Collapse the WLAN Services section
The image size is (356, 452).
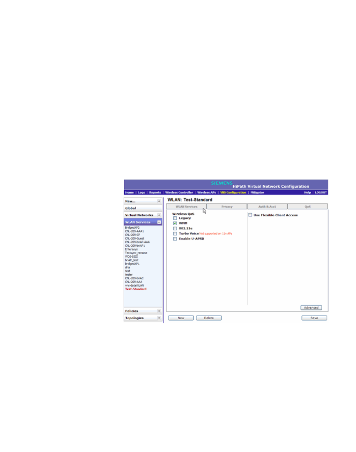(x=159, y=222)
